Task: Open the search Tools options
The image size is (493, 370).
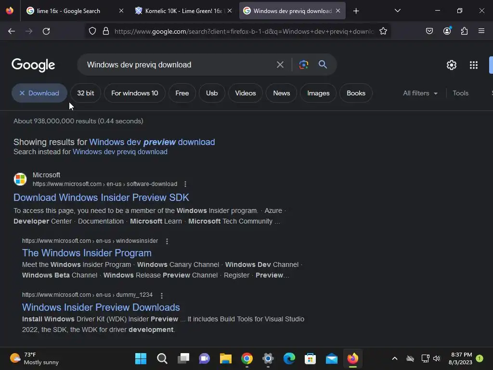Action: point(460,93)
